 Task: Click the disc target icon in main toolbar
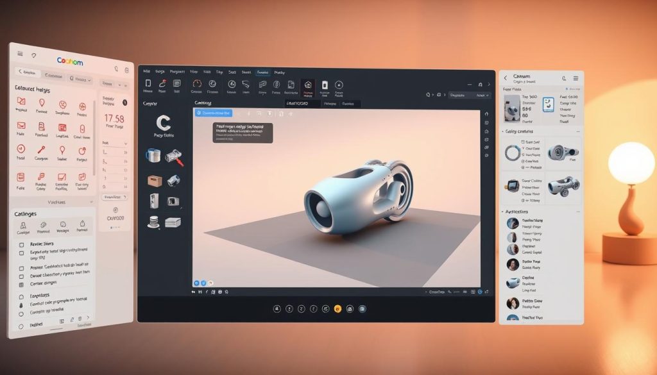(339, 85)
